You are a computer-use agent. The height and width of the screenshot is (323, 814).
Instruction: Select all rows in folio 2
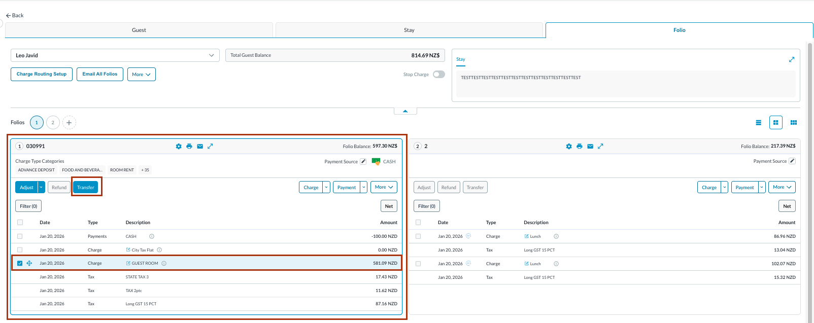(418, 223)
